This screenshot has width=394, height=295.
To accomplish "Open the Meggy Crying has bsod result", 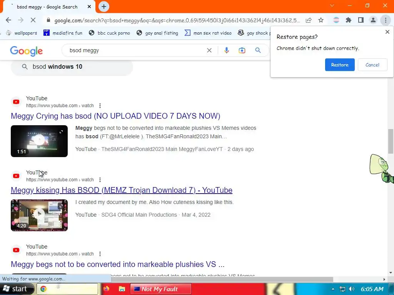I will point(115,116).
